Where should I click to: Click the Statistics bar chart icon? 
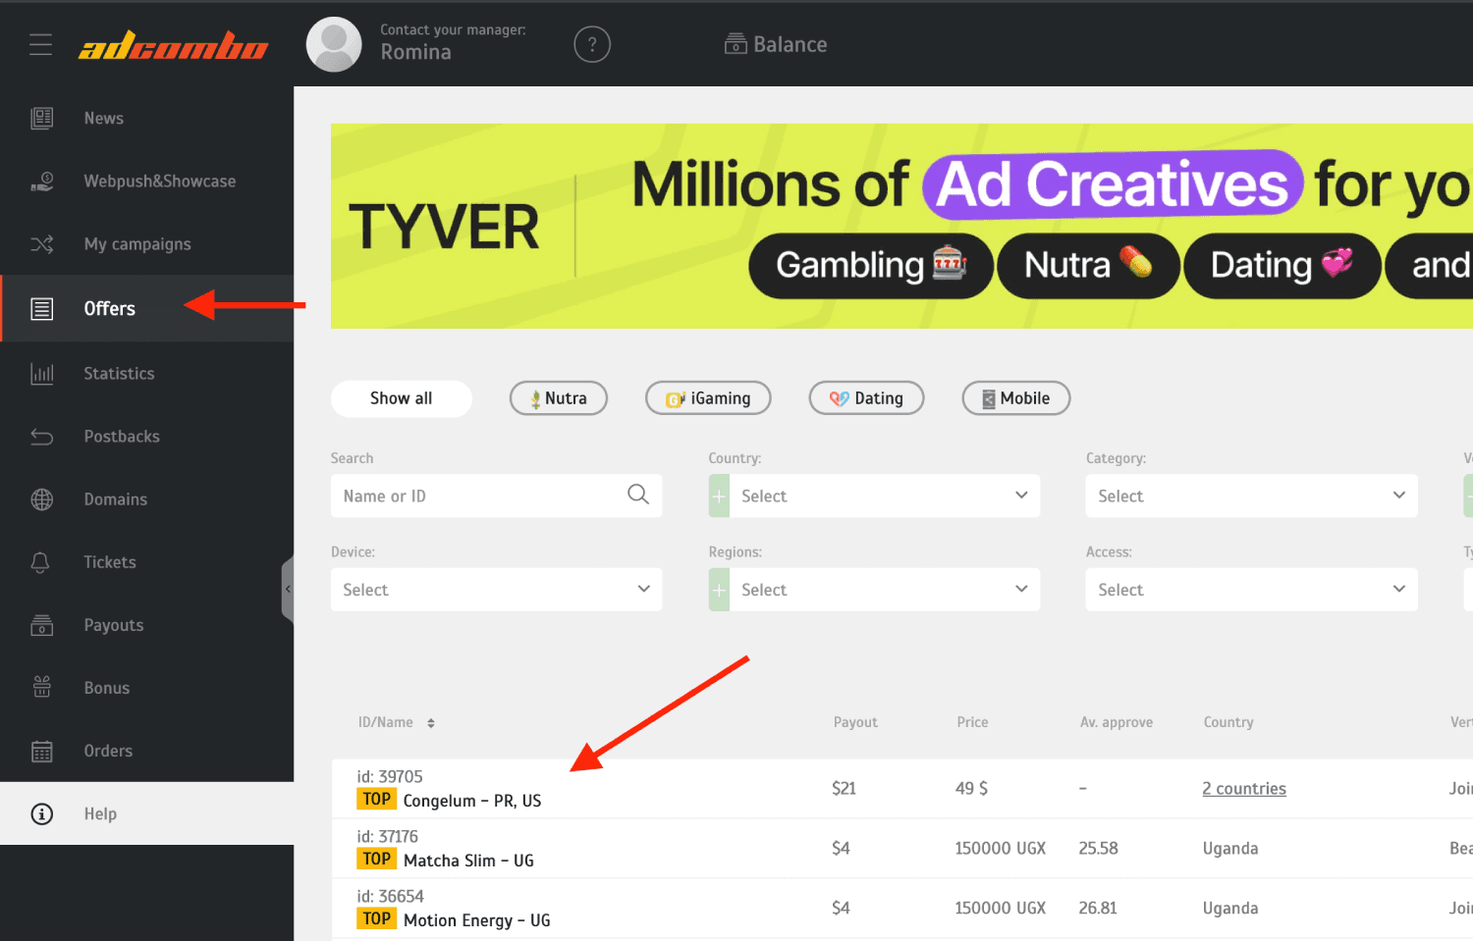click(x=42, y=374)
